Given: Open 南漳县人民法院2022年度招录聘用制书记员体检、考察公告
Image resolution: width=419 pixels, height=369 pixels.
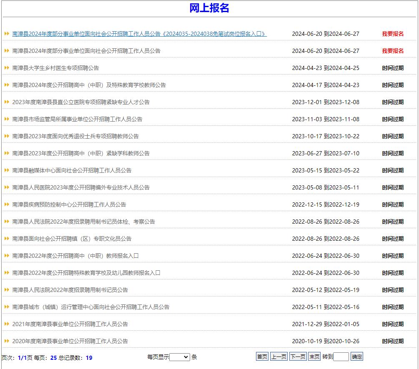Looking at the screenshot, I should coord(84,222).
